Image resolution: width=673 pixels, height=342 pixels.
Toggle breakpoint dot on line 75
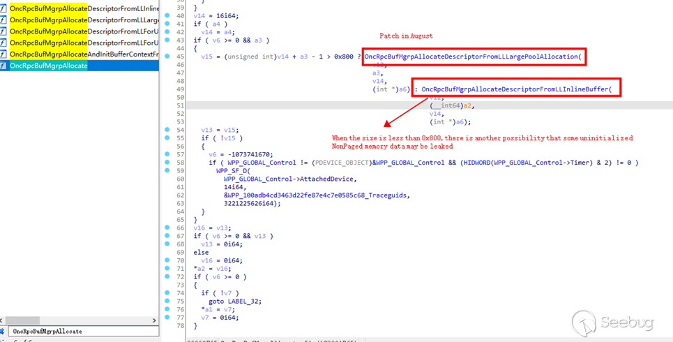tap(167, 302)
